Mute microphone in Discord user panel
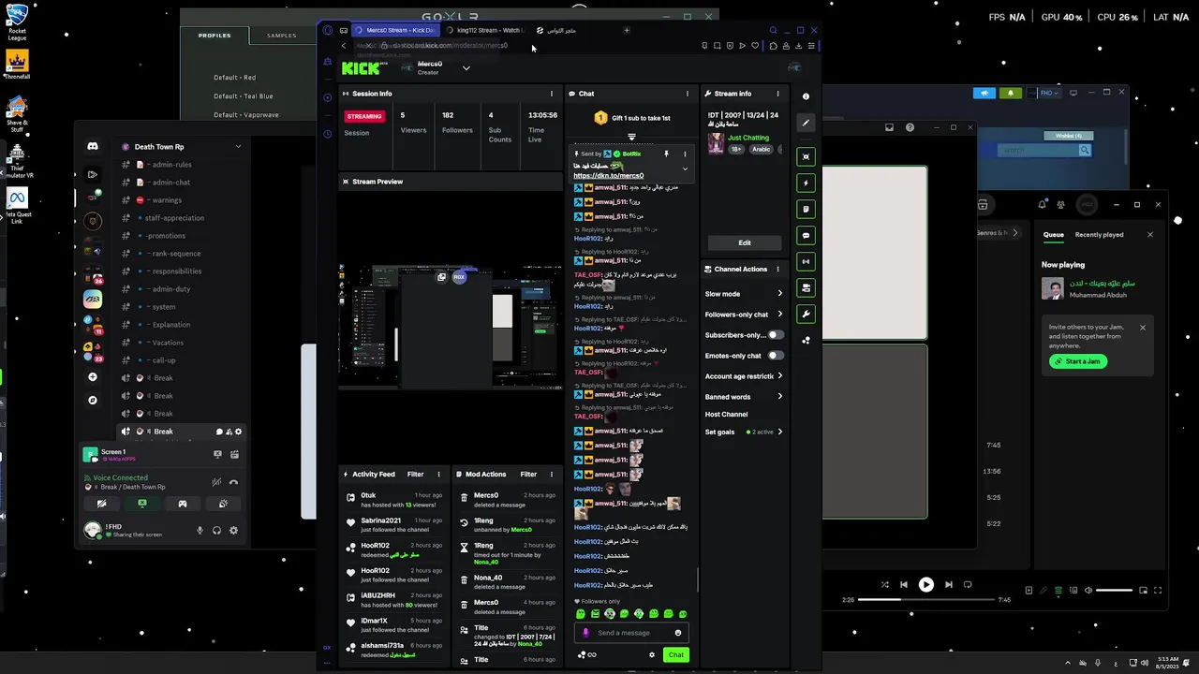1199x674 pixels. [200, 531]
